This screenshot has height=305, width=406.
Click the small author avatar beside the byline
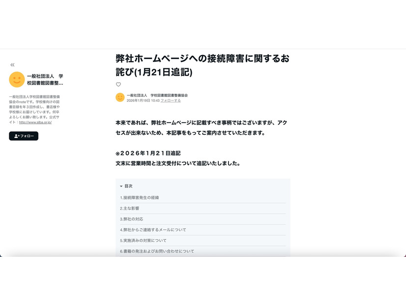coord(119,97)
